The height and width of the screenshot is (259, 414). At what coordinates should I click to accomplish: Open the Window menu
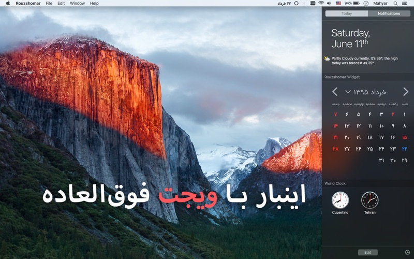point(77,3)
